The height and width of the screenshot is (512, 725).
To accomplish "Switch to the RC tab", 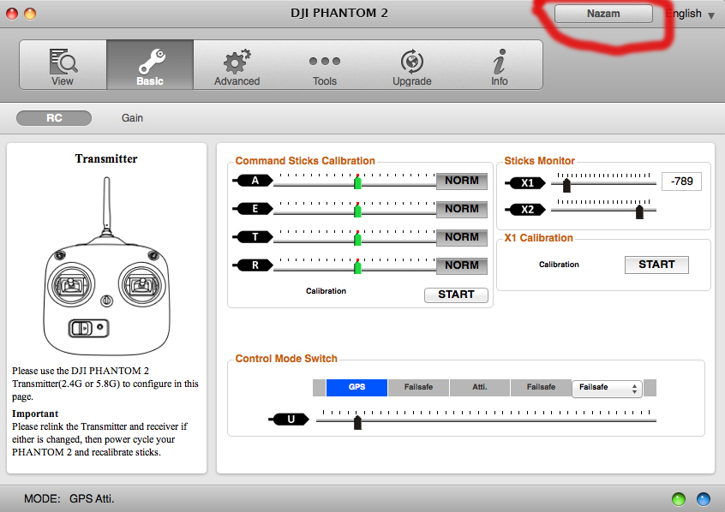I will (54, 117).
